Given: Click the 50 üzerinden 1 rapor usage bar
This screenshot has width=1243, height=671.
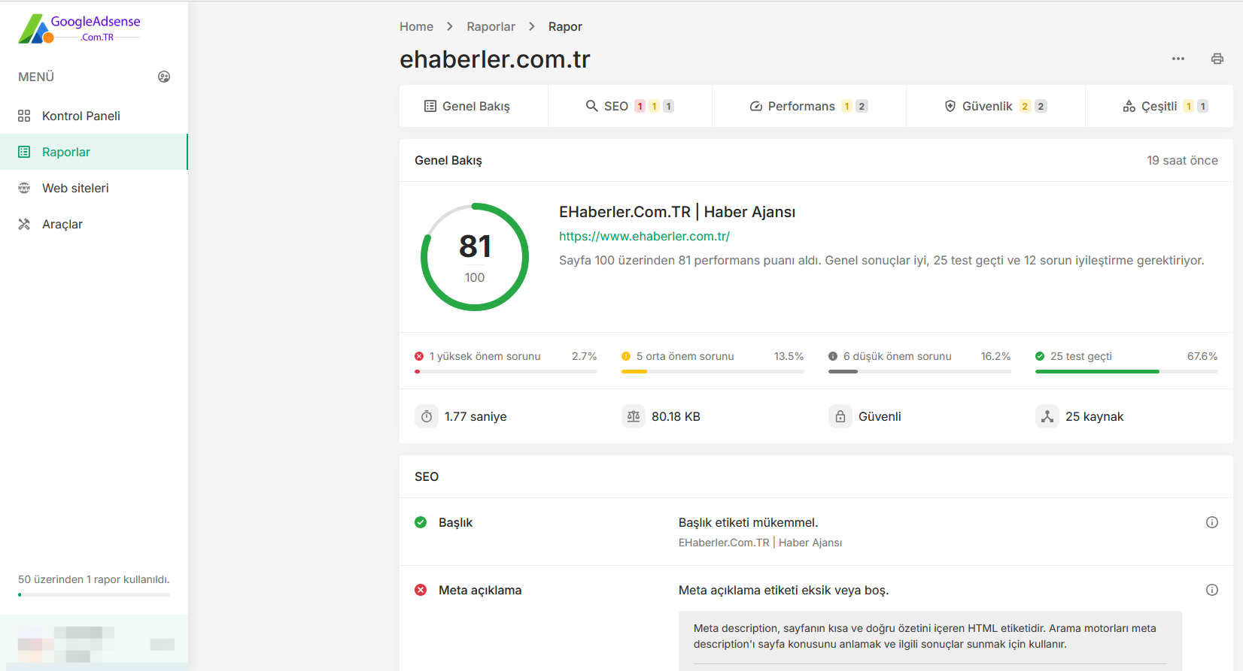Looking at the screenshot, I should point(94,594).
